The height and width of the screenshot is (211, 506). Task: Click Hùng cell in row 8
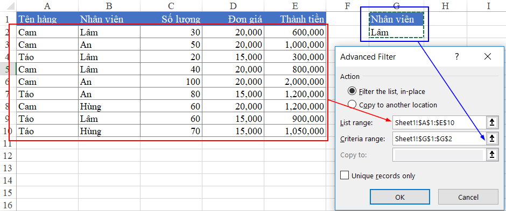[109, 106]
